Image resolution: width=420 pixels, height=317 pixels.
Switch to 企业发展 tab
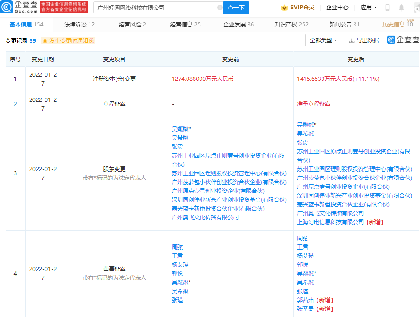click(239, 25)
